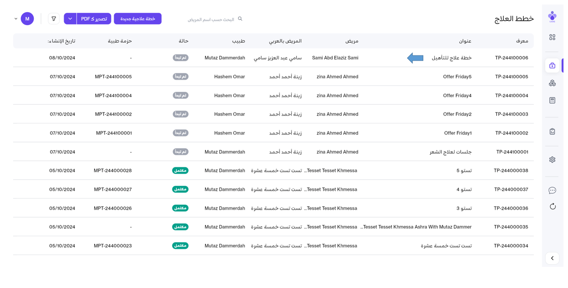Open the stacked cubes packages icon

click(x=552, y=83)
